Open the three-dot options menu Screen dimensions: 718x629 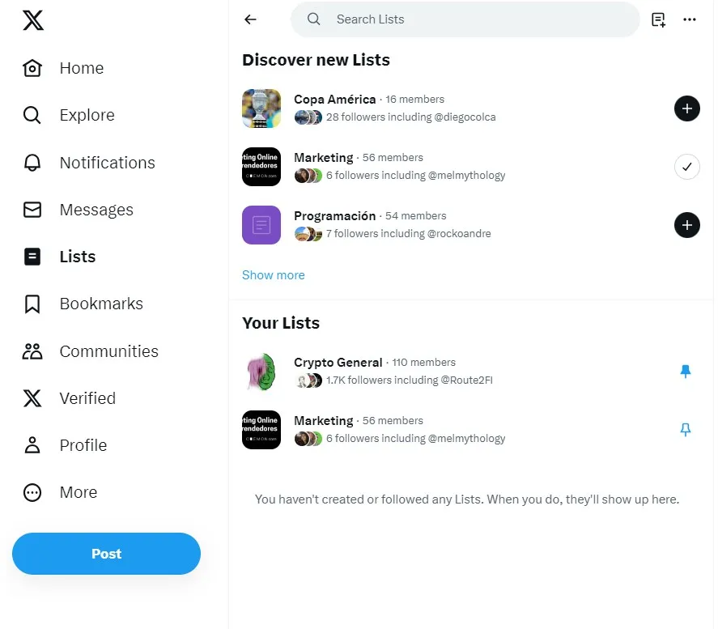[x=689, y=19]
